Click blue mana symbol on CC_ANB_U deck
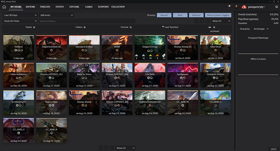The image size is (280, 151). (x=18, y=133)
